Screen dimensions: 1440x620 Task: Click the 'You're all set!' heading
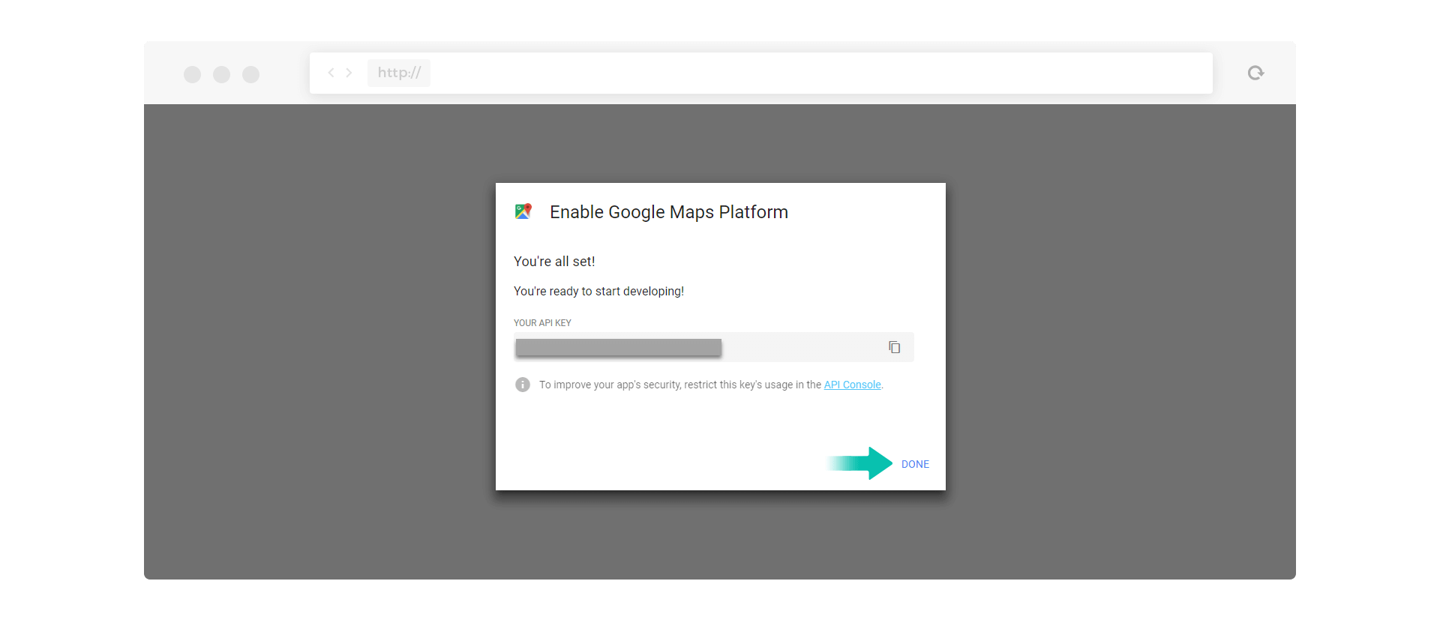(554, 262)
